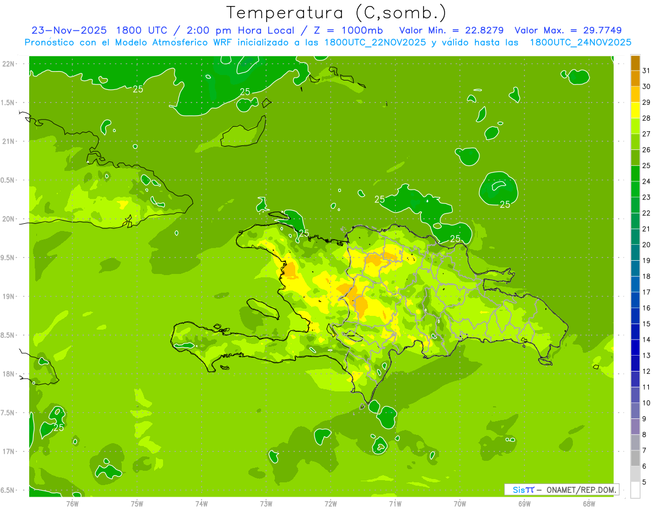Click the "74W" longitude label

click(x=202, y=504)
